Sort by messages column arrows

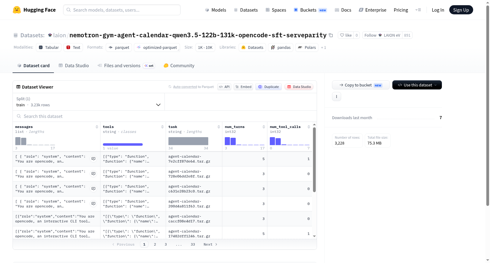pos(97,127)
